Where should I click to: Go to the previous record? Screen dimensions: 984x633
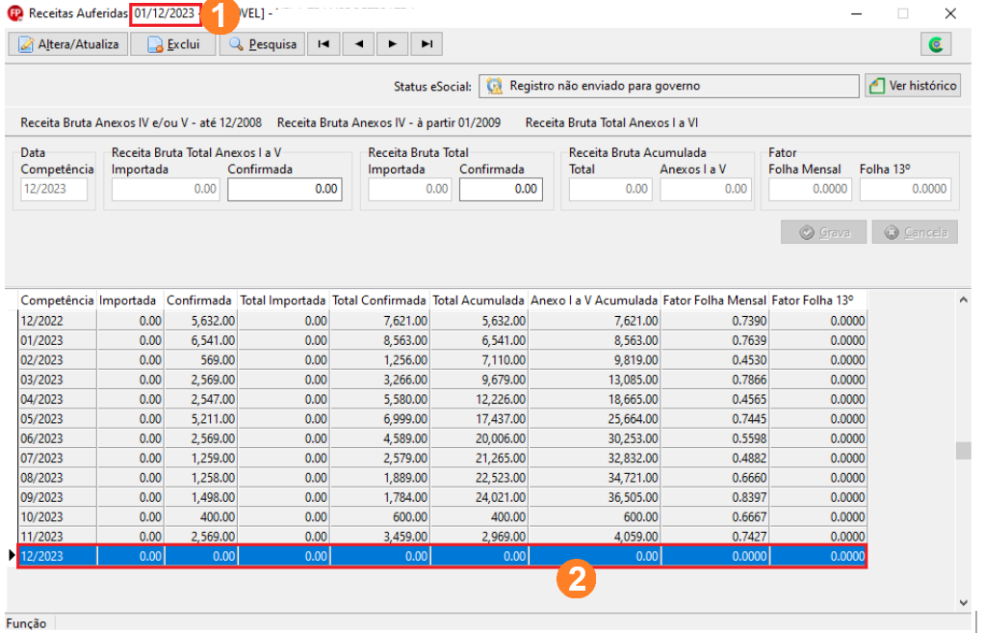359,44
